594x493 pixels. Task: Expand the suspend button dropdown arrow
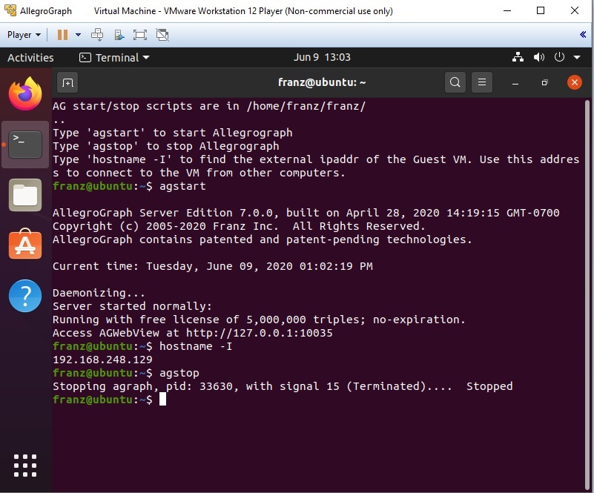[79, 34]
